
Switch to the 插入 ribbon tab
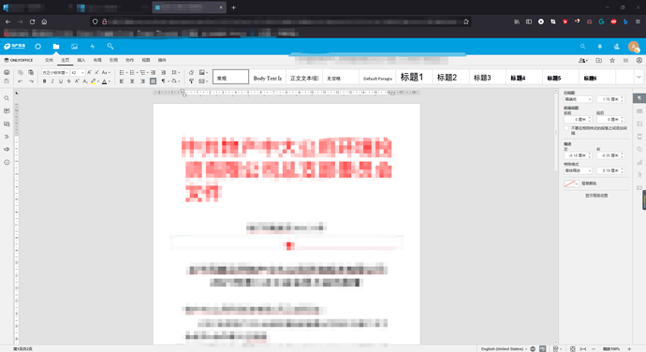click(81, 60)
